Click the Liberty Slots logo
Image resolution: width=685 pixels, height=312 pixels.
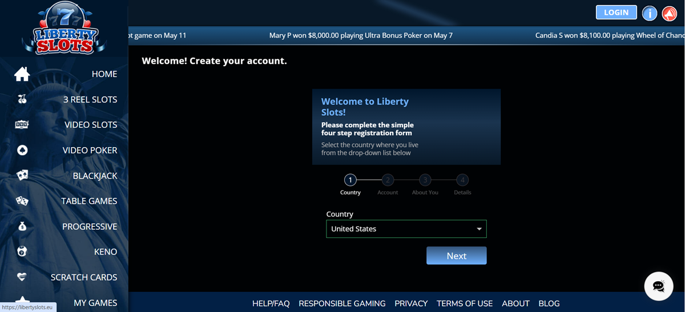(x=63, y=29)
